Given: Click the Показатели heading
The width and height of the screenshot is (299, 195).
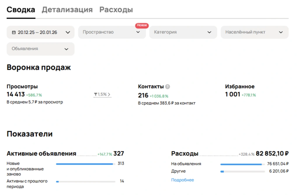Looking at the screenshot, I should 29,134.
